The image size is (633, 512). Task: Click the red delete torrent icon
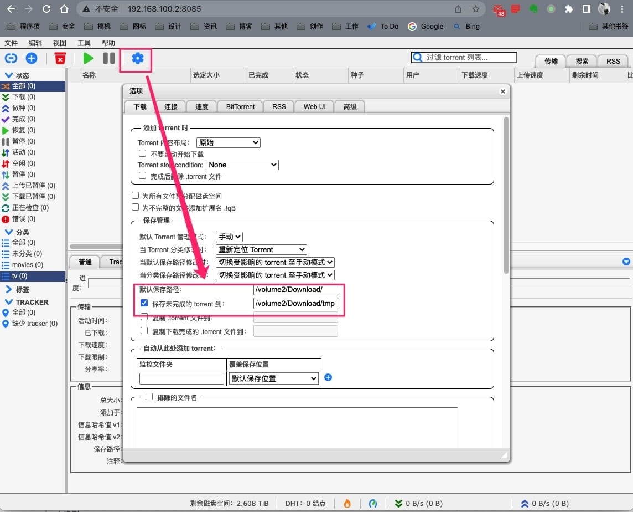point(60,58)
